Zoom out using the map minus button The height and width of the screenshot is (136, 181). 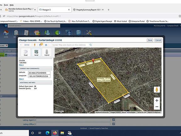click(157, 107)
